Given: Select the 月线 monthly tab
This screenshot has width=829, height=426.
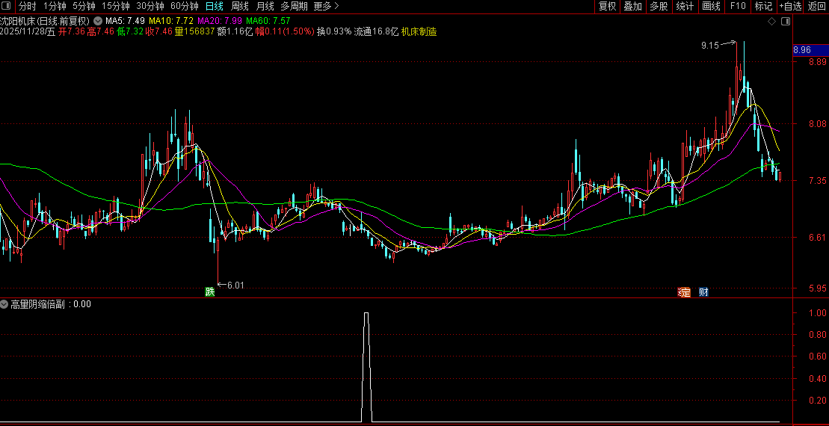Looking at the screenshot, I should pos(265,6).
